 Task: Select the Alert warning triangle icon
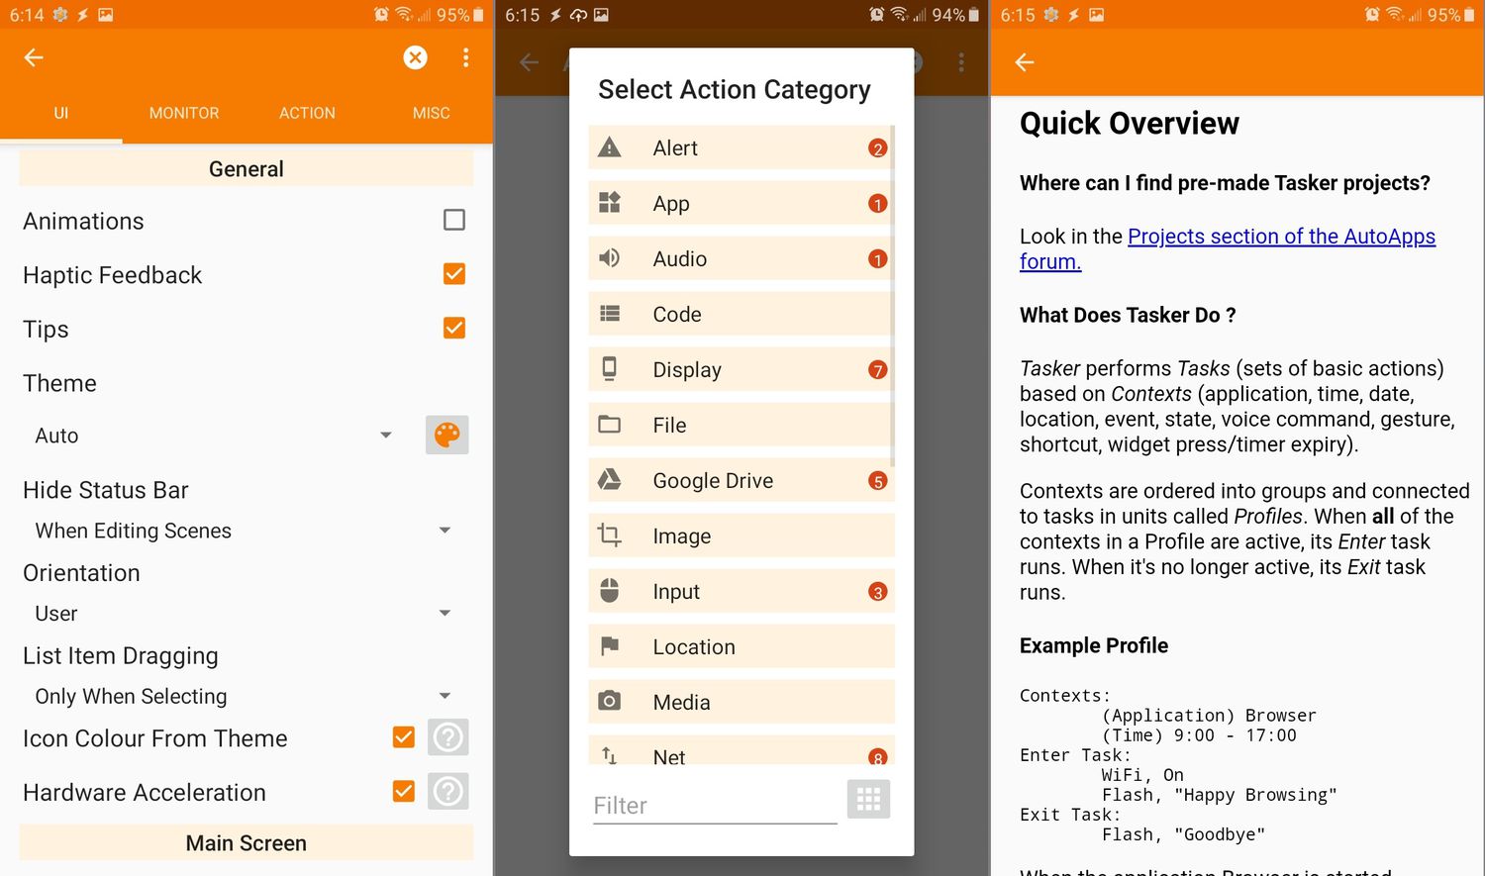click(x=610, y=147)
